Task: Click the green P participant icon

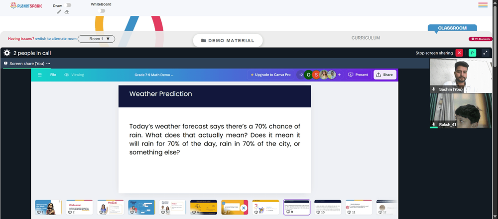Action: point(472,53)
